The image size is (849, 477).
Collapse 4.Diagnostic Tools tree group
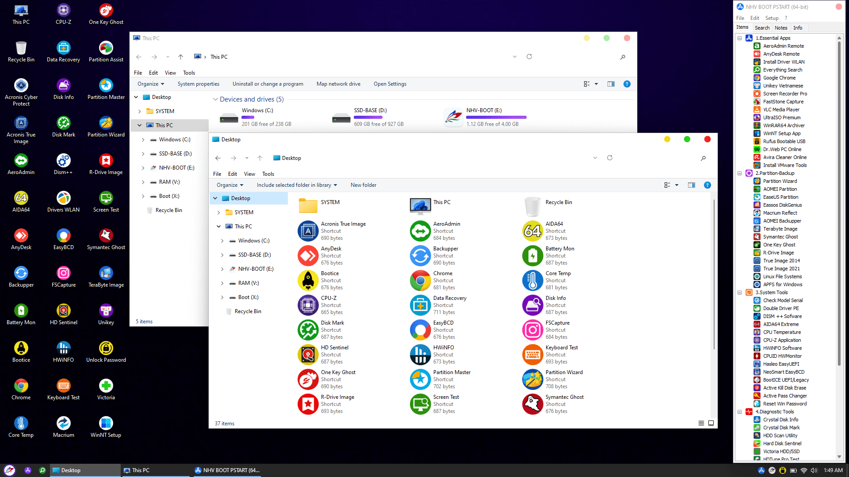pos(739,412)
